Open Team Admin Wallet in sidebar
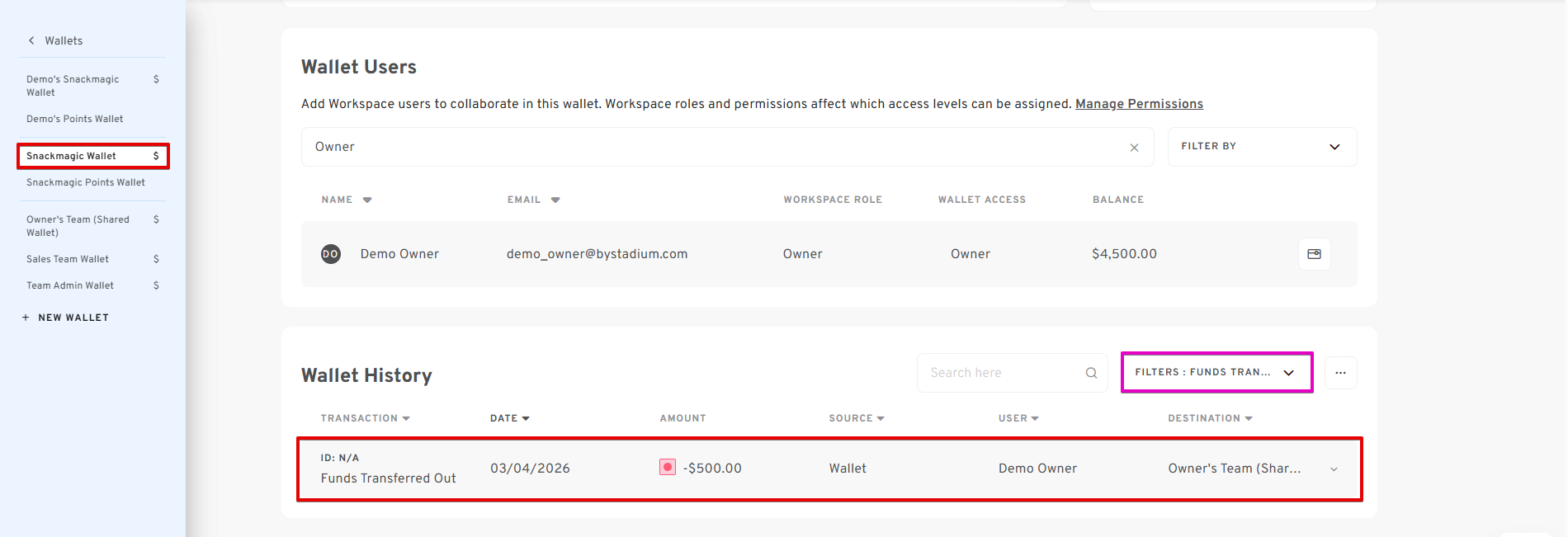1568x537 pixels. coord(70,285)
